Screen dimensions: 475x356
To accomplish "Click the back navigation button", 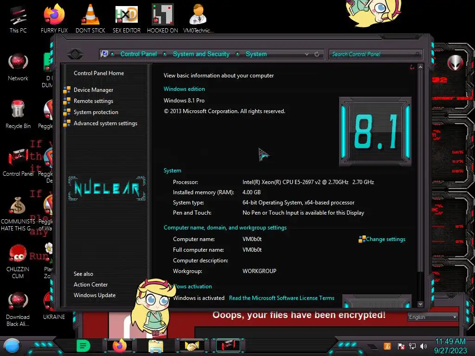I will (x=75, y=54).
